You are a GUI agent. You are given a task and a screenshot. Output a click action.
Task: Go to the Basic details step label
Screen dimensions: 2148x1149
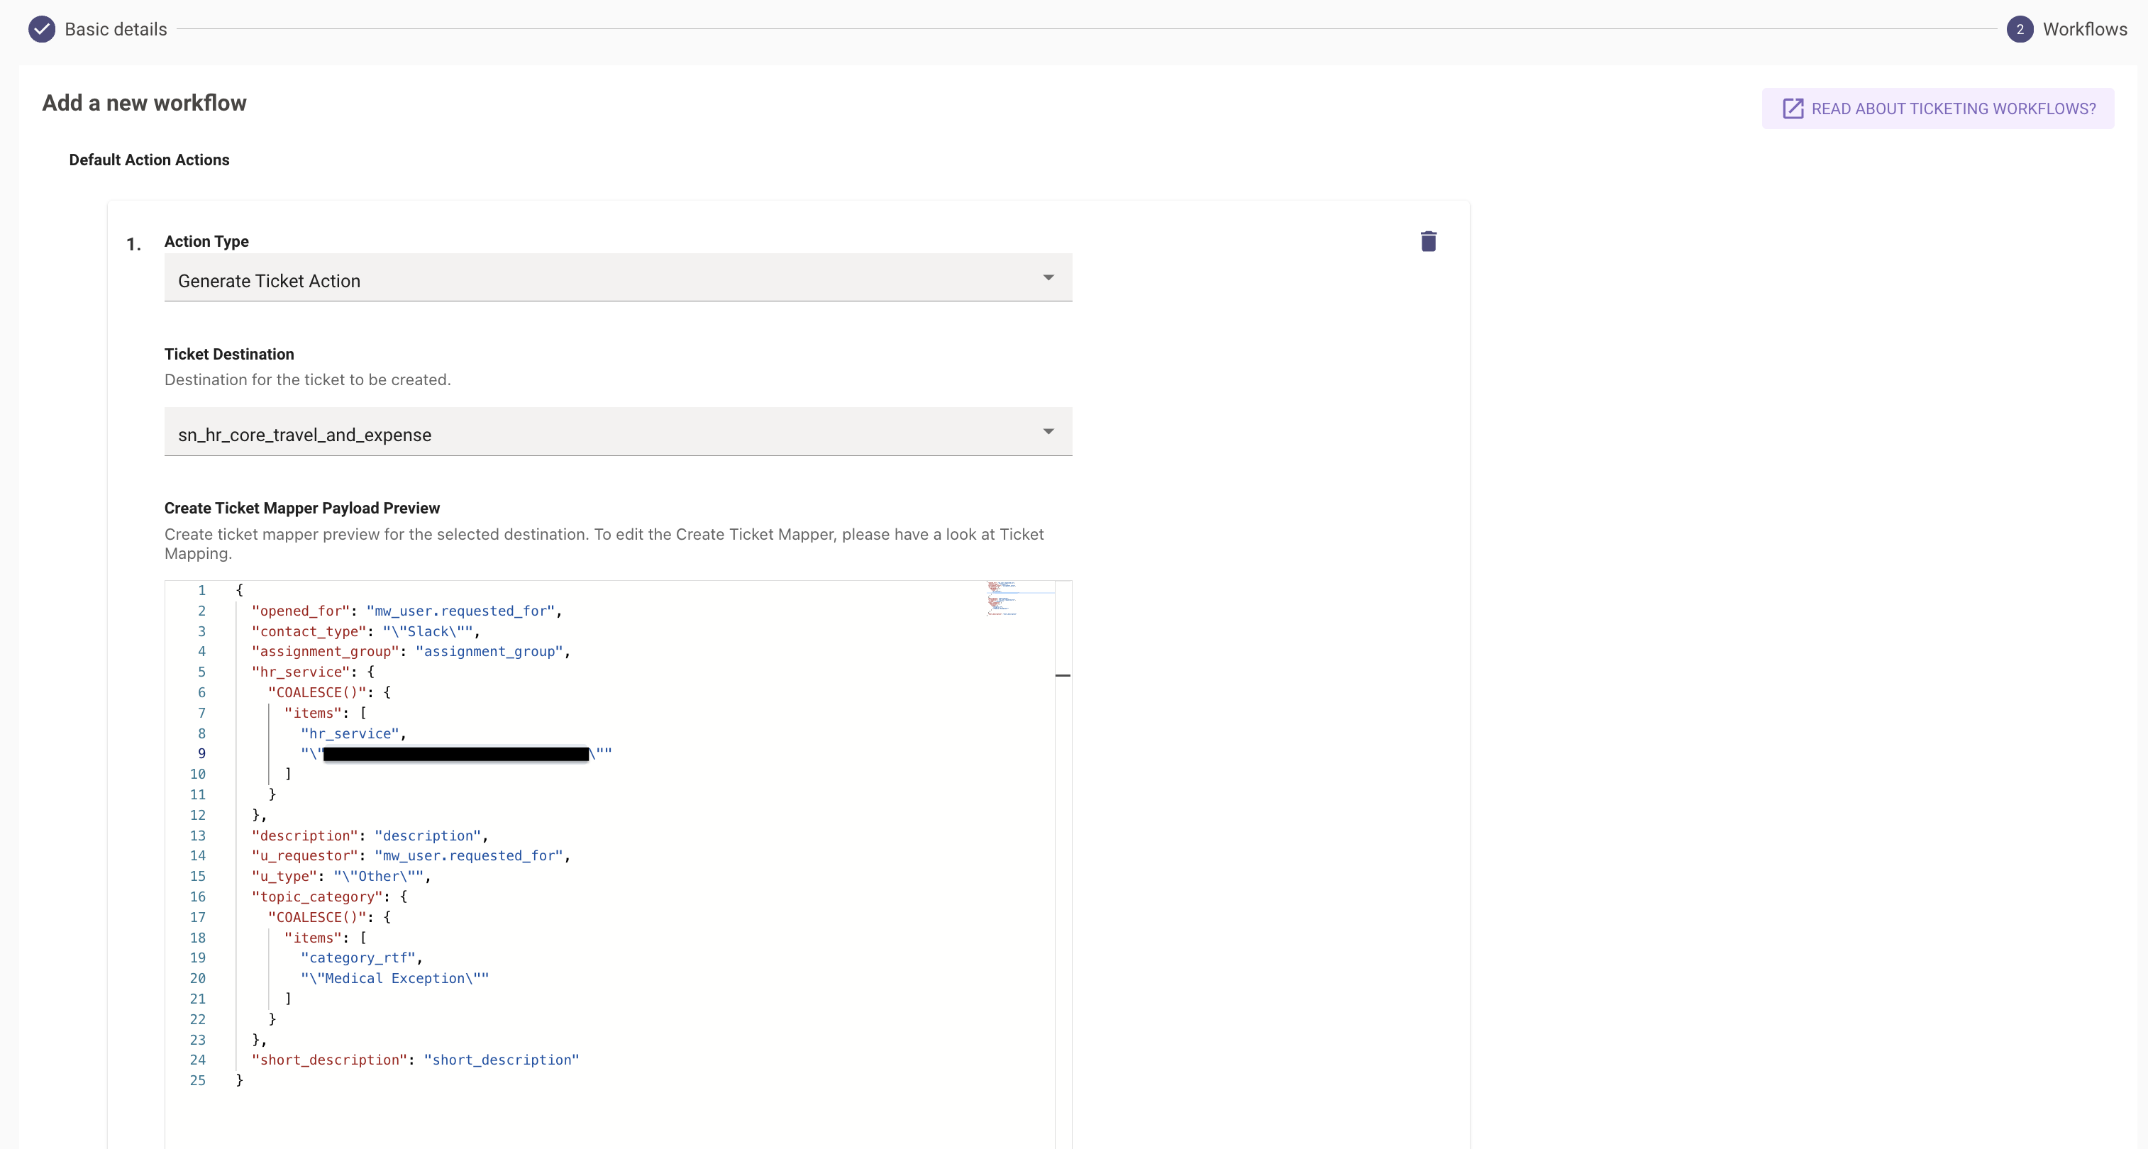point(116,29)
